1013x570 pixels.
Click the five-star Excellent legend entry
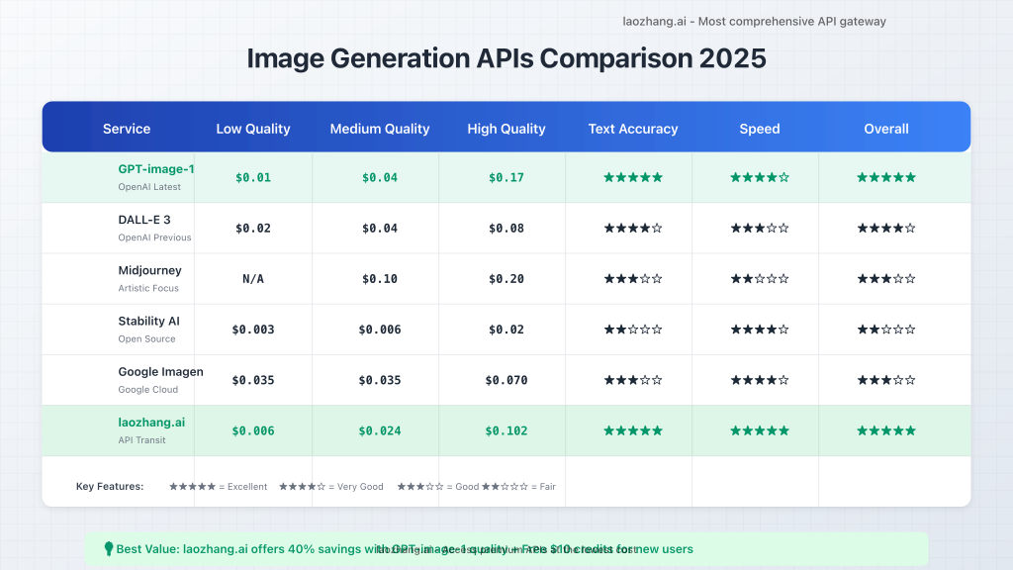click(x=218, y=487)
